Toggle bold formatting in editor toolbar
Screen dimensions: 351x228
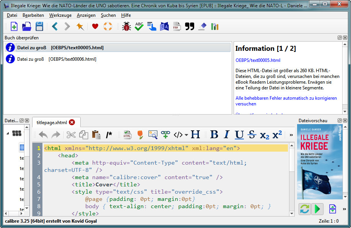(214, 134)
